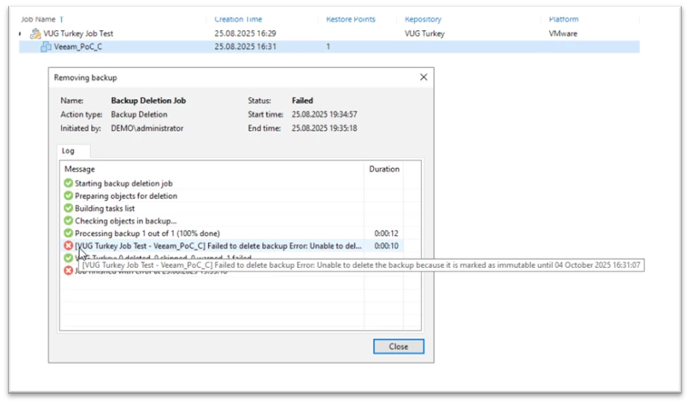Click creation time '25.08.2025 16:29'
Screen dimensions: 690x404
coord(245,33)
